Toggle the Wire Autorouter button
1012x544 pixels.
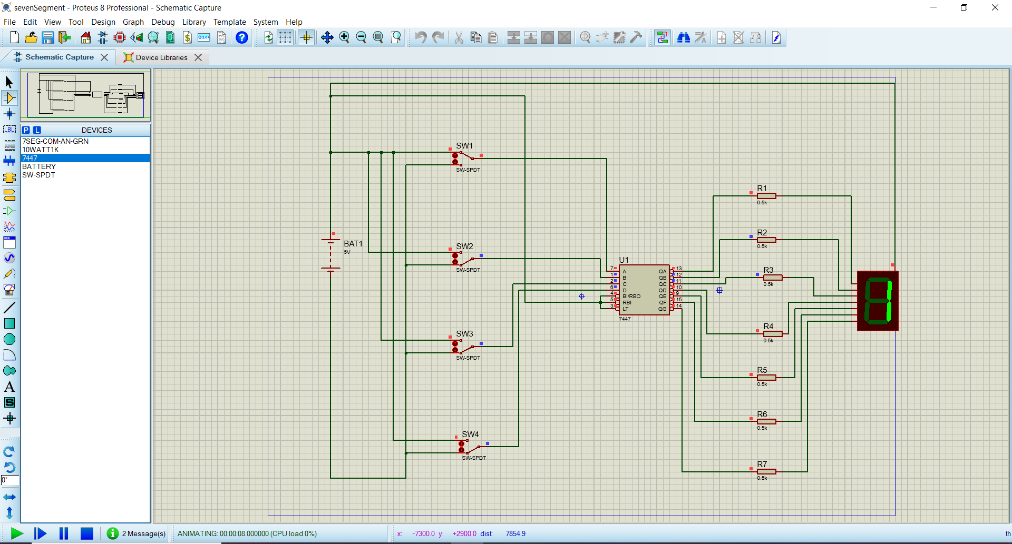[662, 37]
